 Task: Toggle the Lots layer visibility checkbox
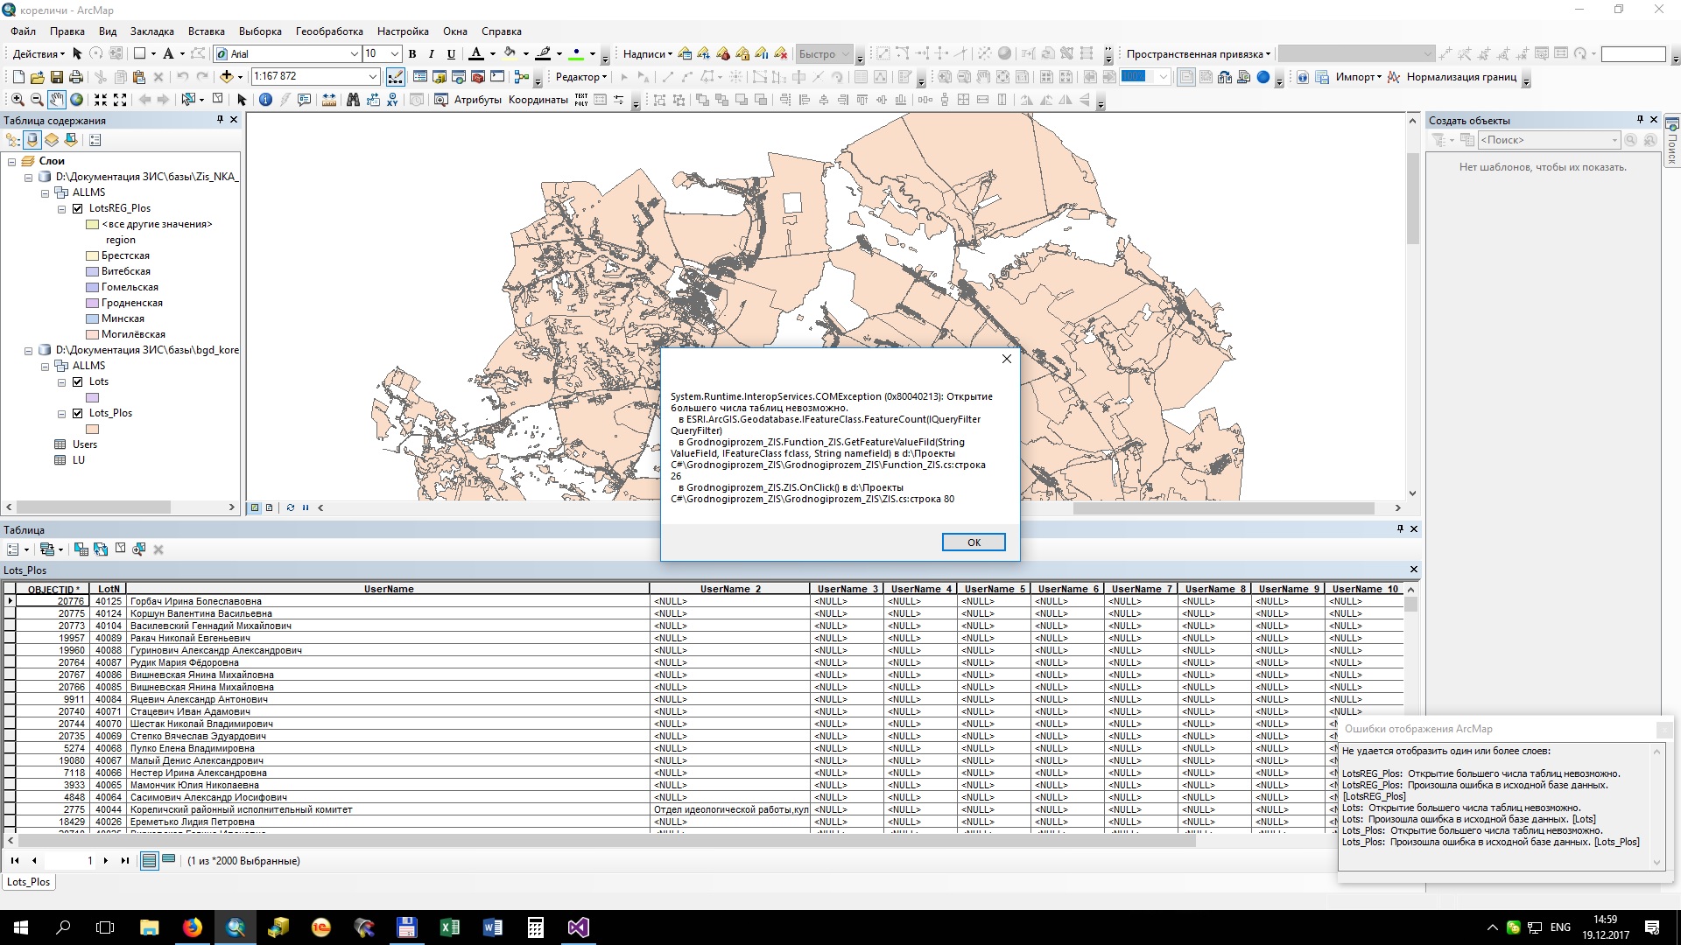click(78, 381)
